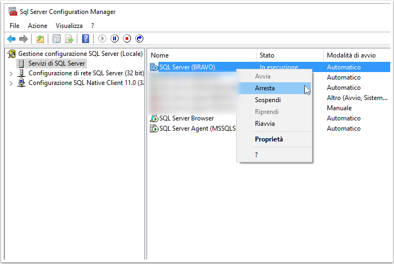Sort by Modalità di avvio column header

point(357,55)
